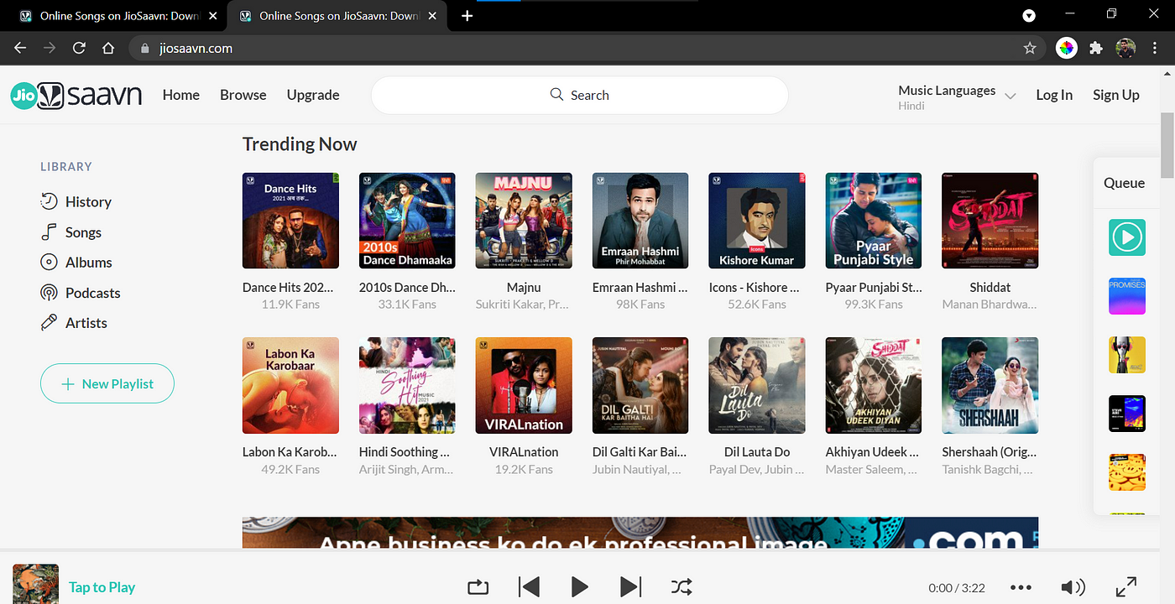1175x604 pixels.
Task: Click into the Search field
Action: [x=580, y=95]
